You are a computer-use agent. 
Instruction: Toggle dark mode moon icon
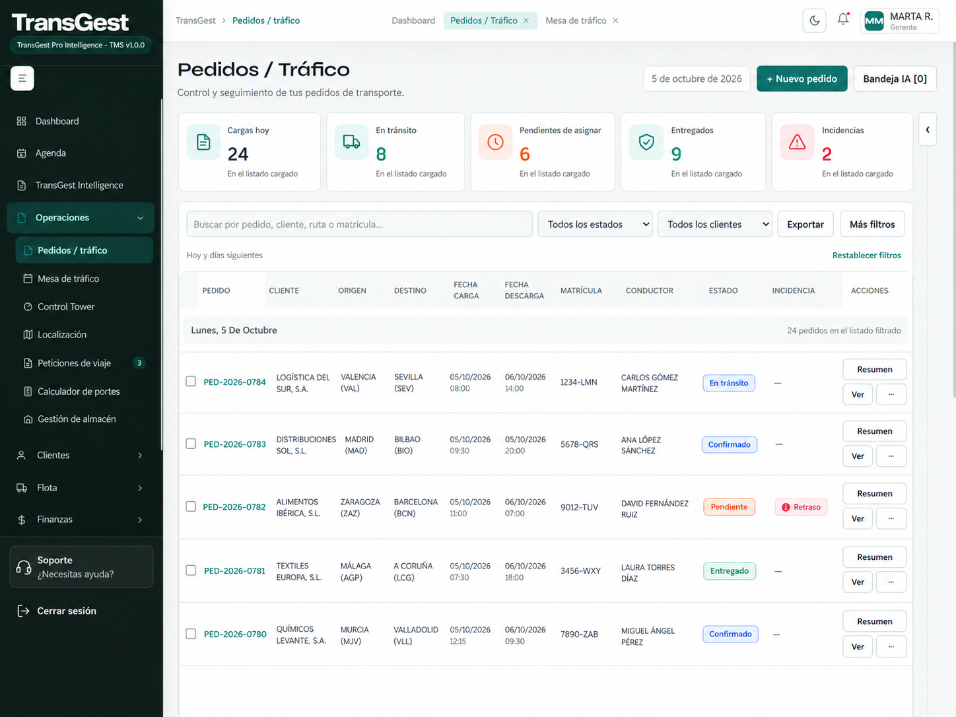(815, 20)
